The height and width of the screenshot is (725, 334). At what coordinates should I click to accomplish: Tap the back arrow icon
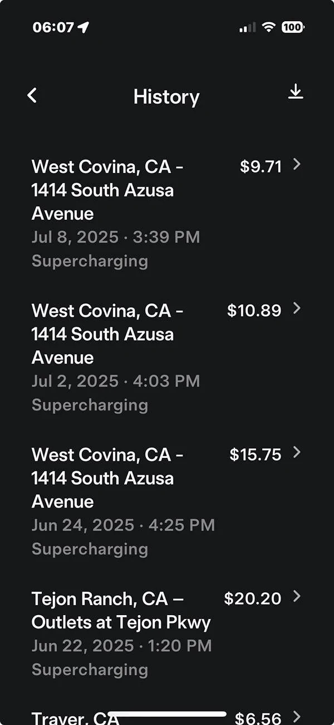click(x=32, y=96)
